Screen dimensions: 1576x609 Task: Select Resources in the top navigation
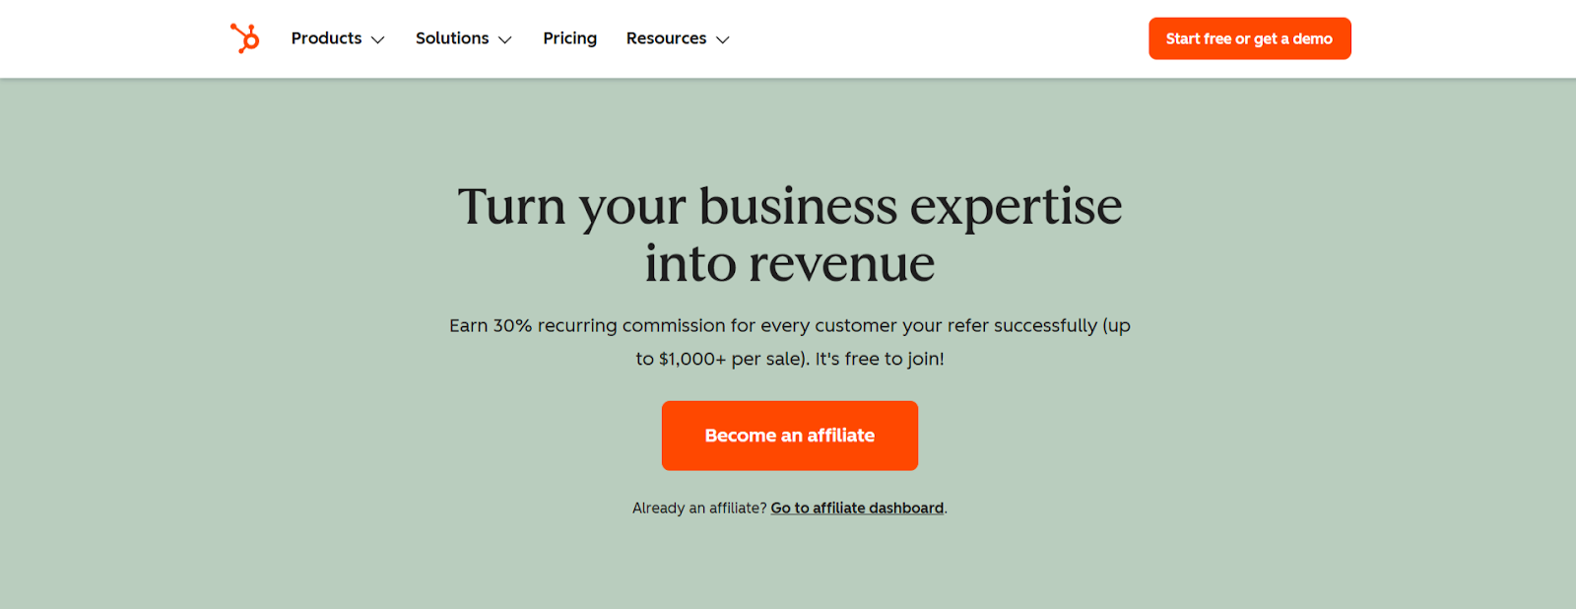666,37
